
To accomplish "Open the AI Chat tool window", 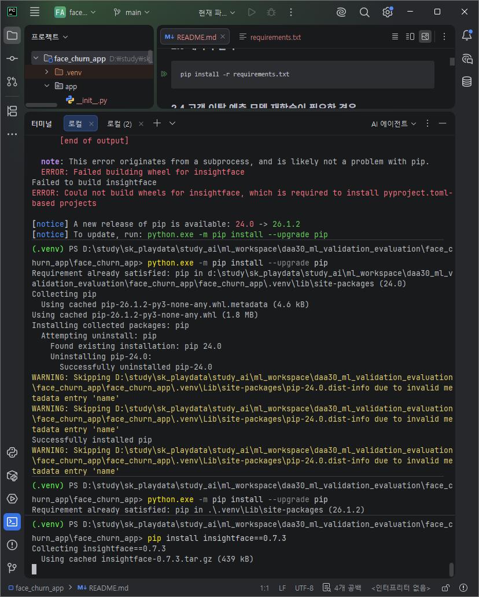I will pos(467,58).
